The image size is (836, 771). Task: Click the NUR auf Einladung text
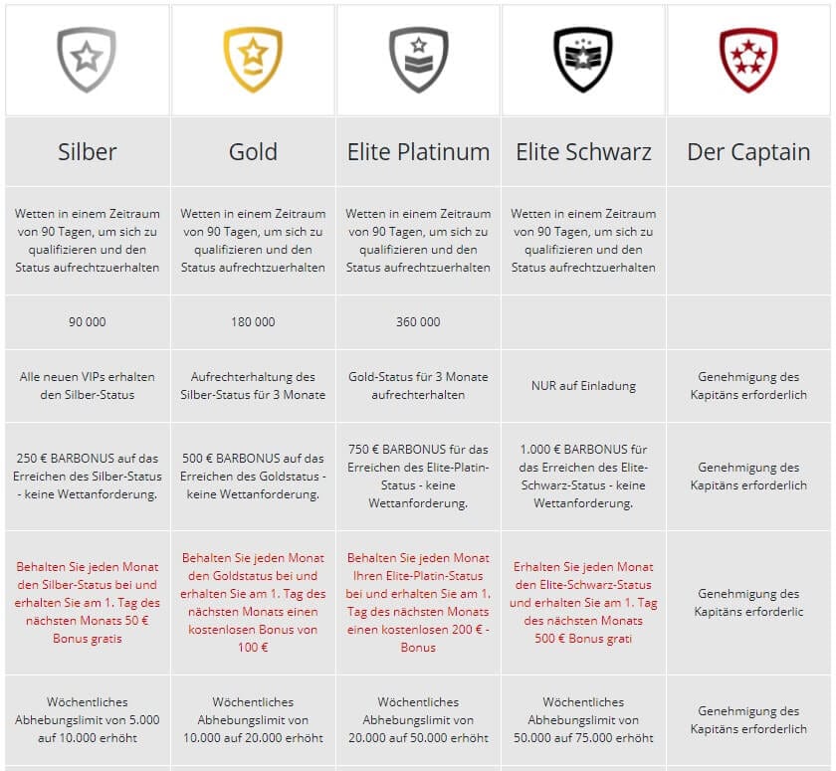(583, 386)
